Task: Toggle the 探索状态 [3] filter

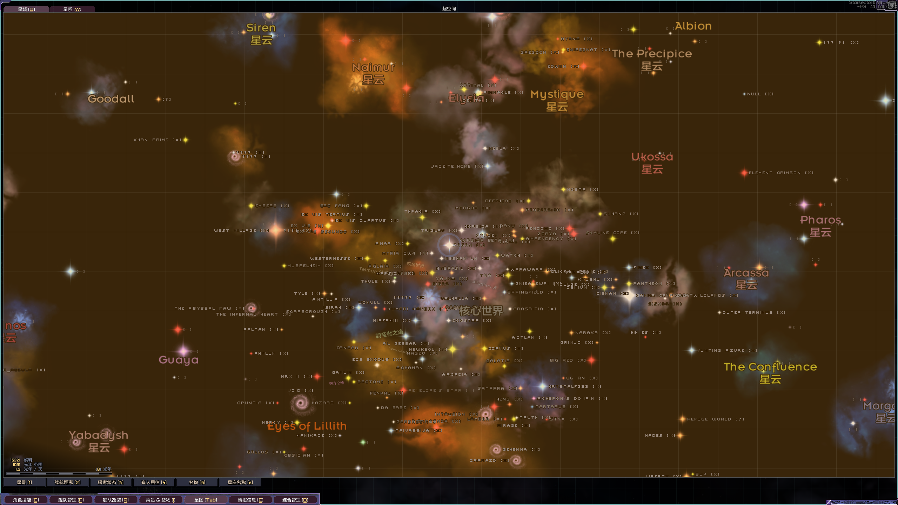Action: (111, 483)
